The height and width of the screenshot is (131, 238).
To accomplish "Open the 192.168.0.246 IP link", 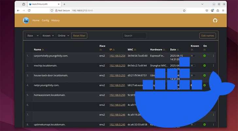I will tap(117, 115).
